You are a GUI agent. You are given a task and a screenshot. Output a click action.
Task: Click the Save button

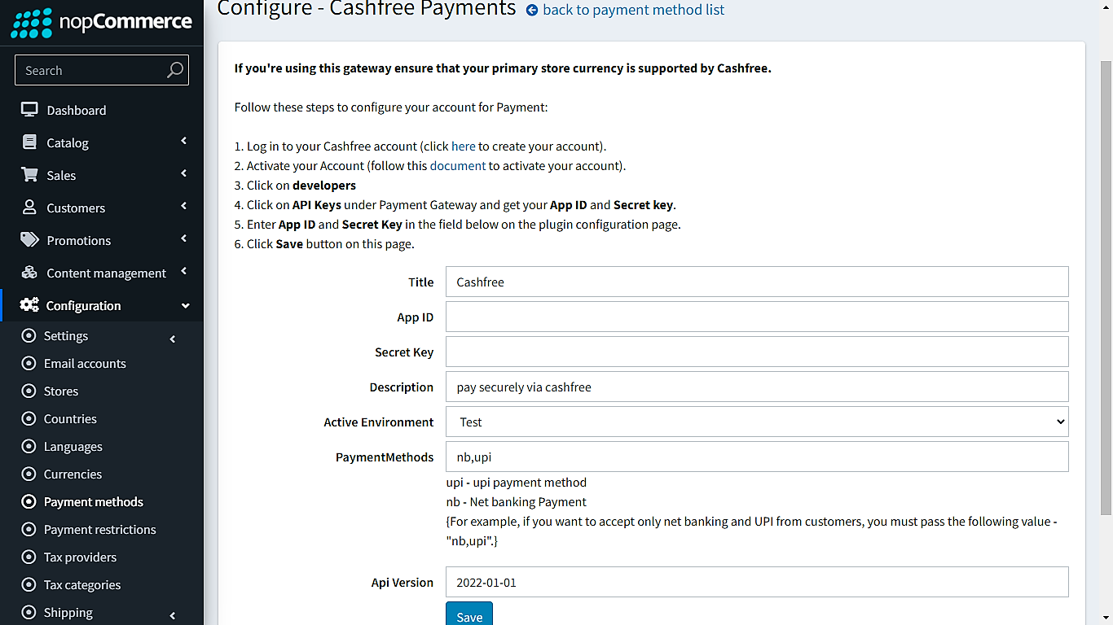469,614
